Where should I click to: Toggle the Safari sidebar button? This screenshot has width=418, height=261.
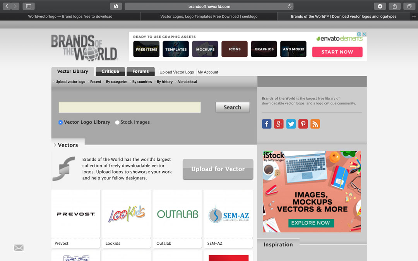[29, 6]
